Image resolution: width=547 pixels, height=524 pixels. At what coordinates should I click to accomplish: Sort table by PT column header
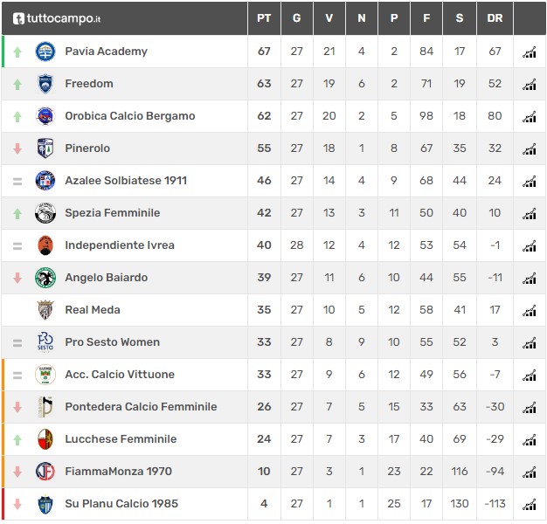pyautogui.click(x=264, y=18)
